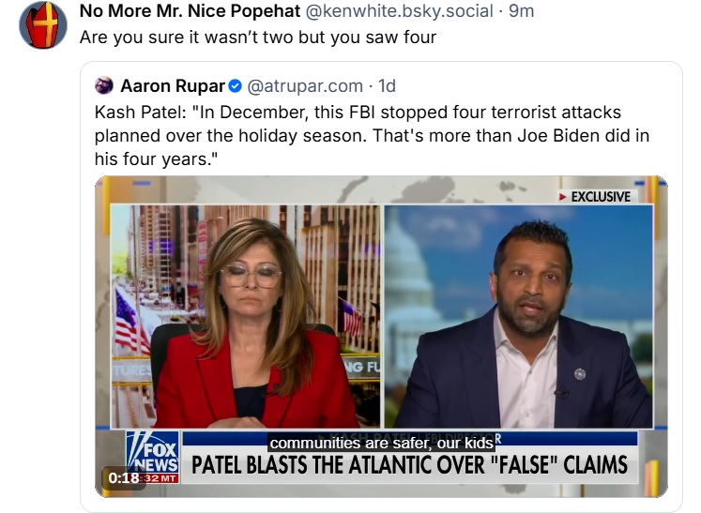Open the Aaron Rupar display name
The height and width of the screenshot is (513, 701).
tap(173, 85)
